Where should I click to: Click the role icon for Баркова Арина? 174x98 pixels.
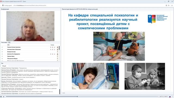[57, 56]
